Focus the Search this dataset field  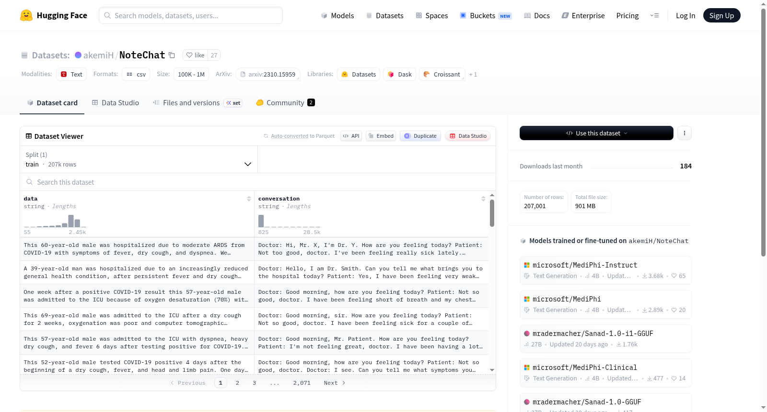258,182
